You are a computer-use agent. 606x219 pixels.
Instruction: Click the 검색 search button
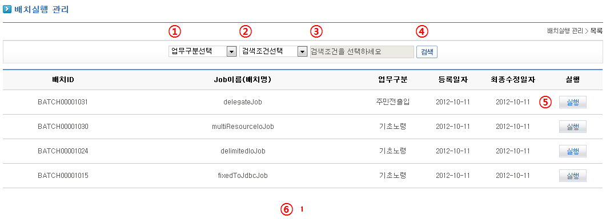[427, 52]
